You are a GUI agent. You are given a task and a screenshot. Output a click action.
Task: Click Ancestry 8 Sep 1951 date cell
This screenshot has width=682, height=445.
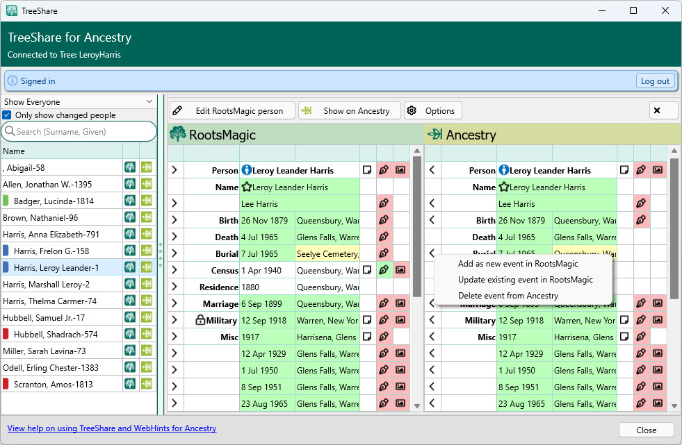(524, 387)
